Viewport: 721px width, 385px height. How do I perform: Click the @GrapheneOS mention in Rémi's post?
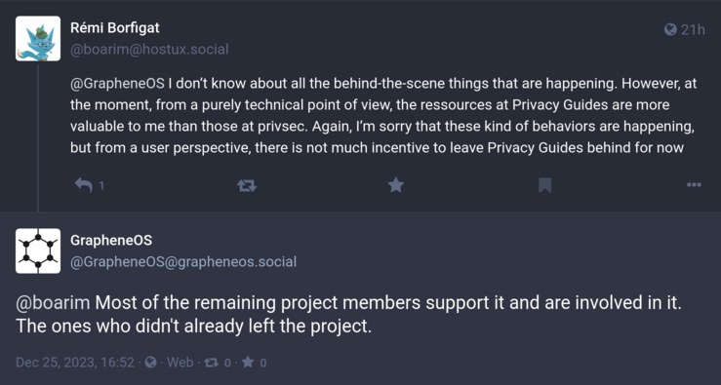(x=117, y=84)
